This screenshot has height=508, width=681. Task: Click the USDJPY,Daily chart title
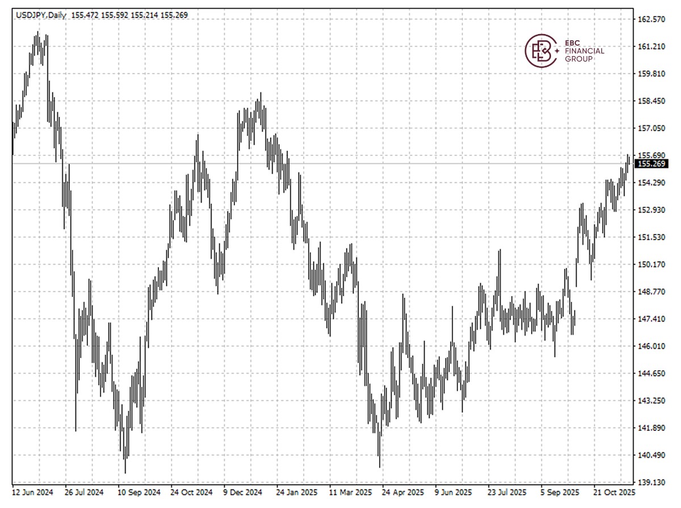point(40,15)
